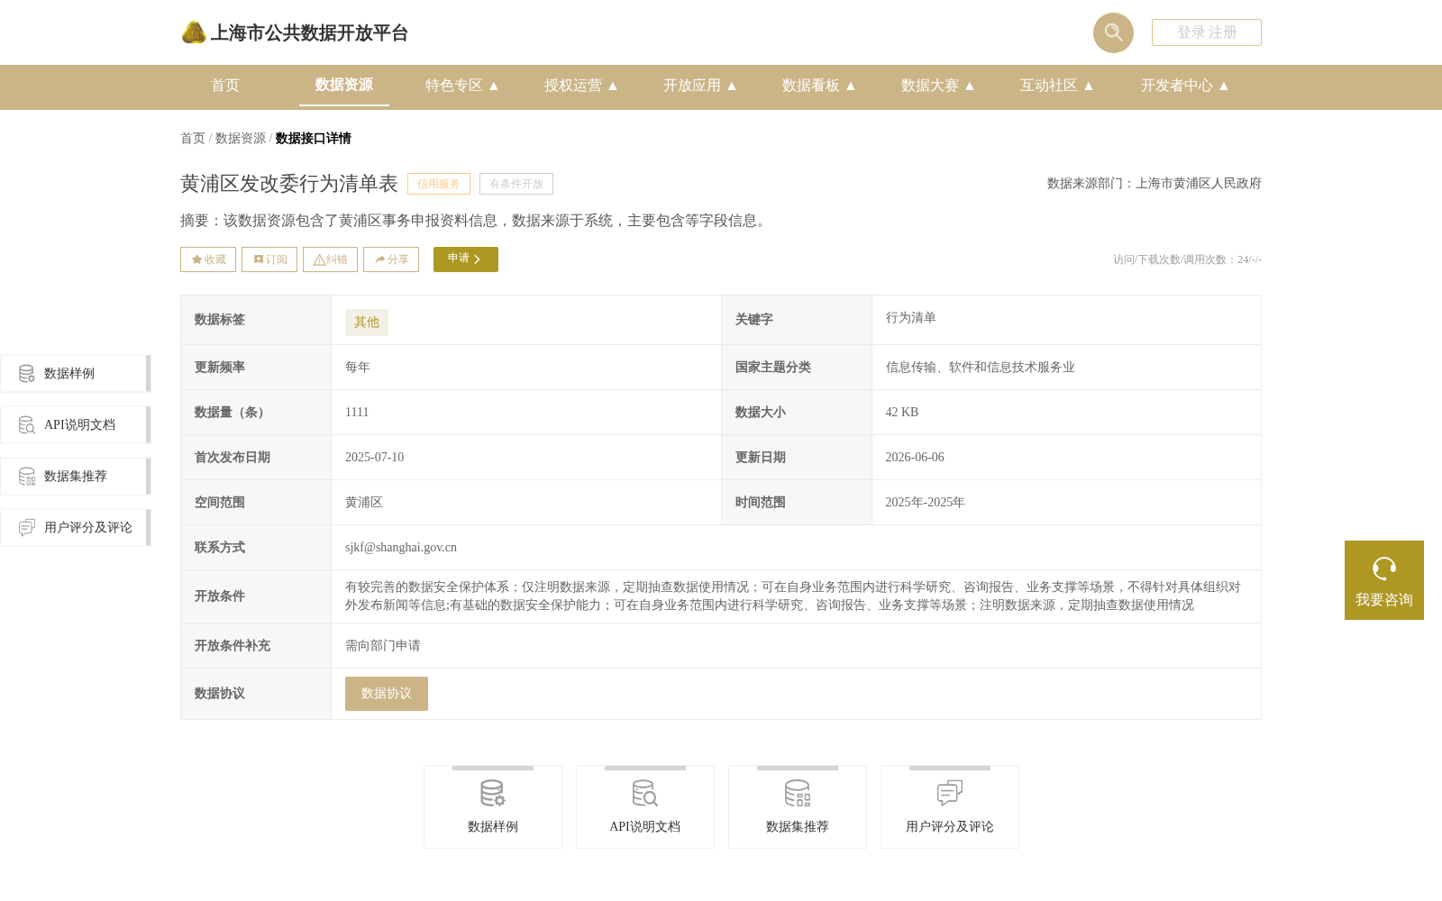Click sidebar label 数据样例
Screen dimensions: 1442x901
coord(69,373)
